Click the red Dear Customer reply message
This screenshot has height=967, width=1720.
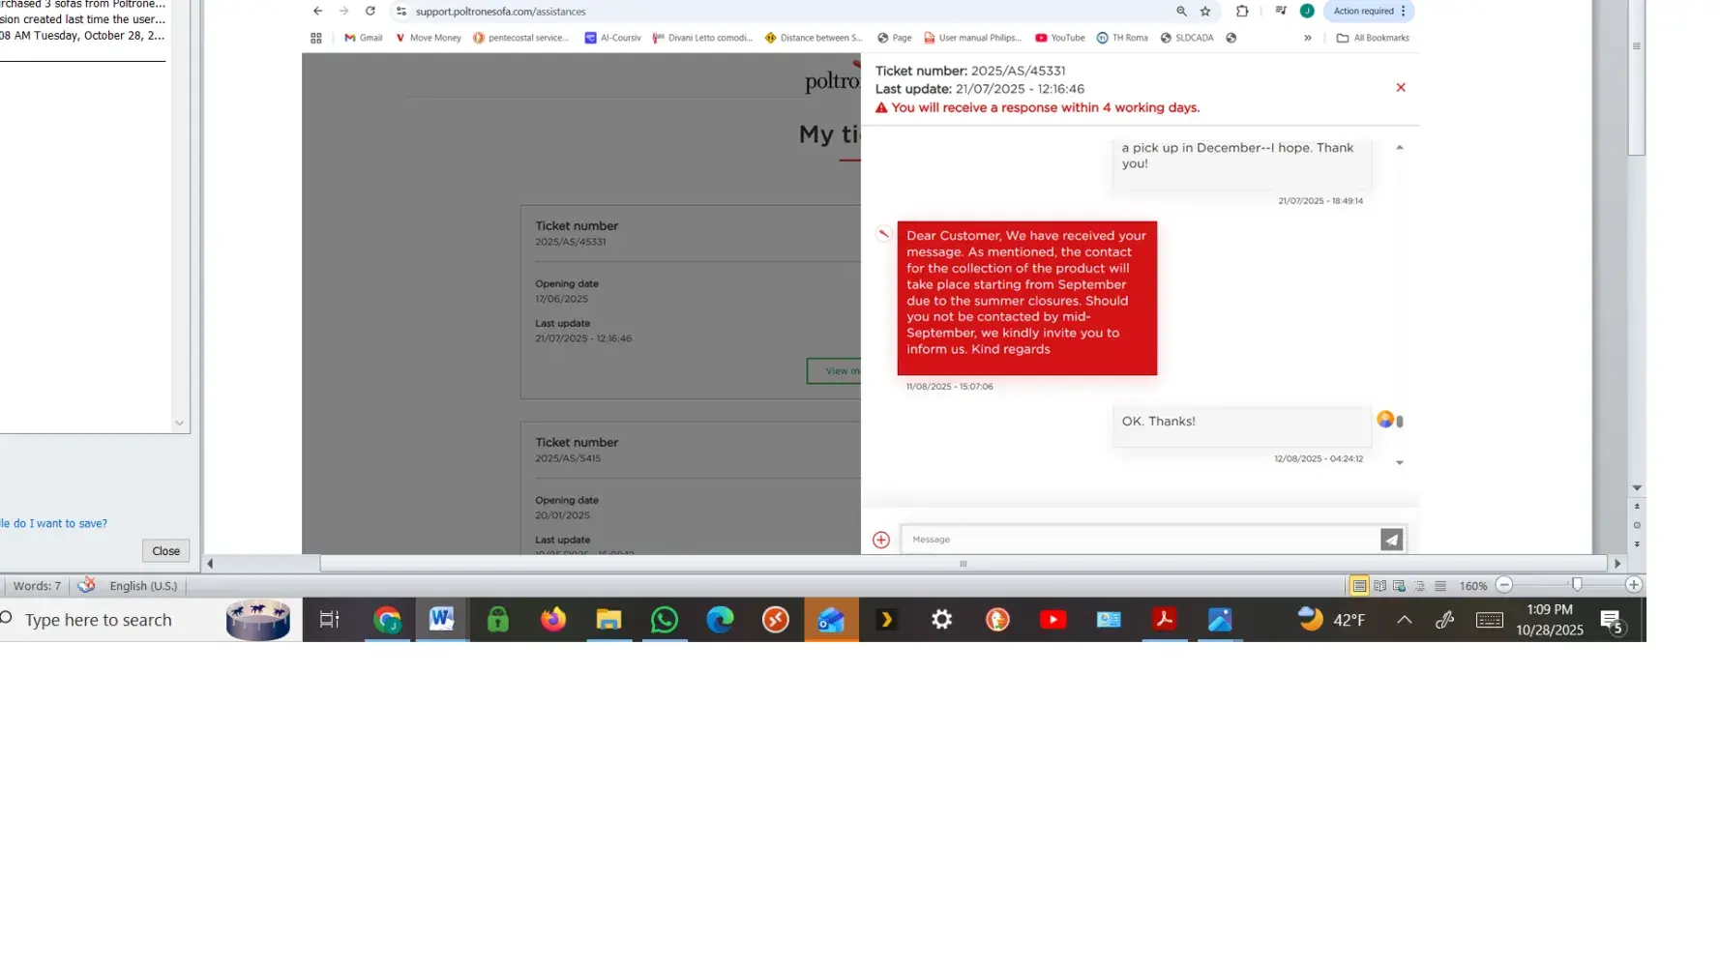[1026, 298]
